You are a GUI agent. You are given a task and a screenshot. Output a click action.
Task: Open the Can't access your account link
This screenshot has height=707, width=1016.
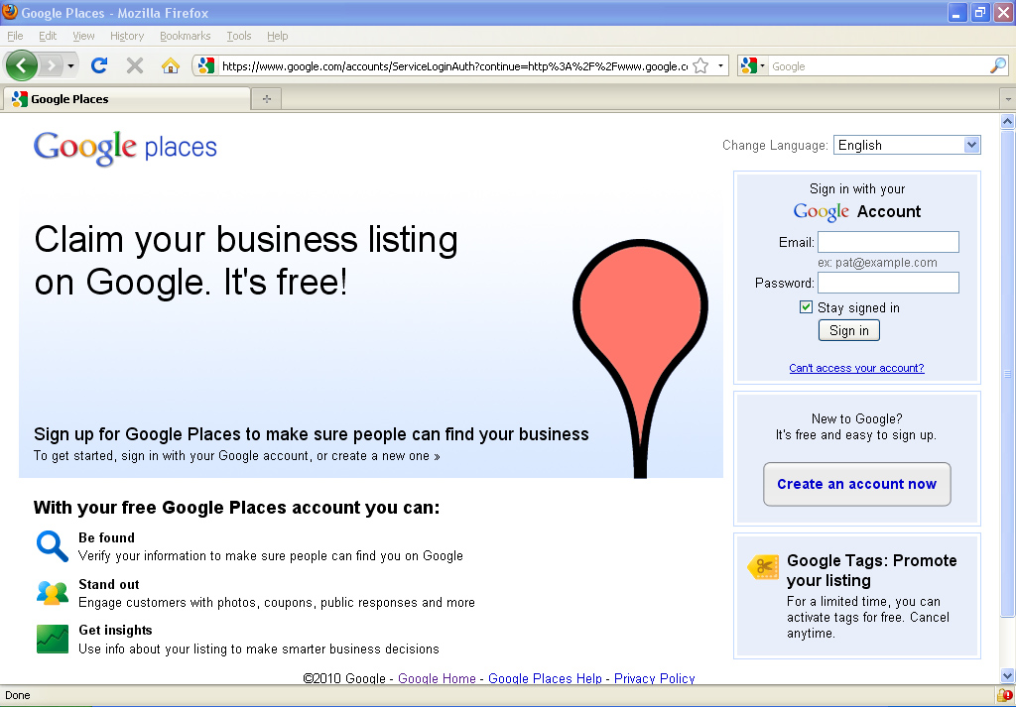(856, 368)
